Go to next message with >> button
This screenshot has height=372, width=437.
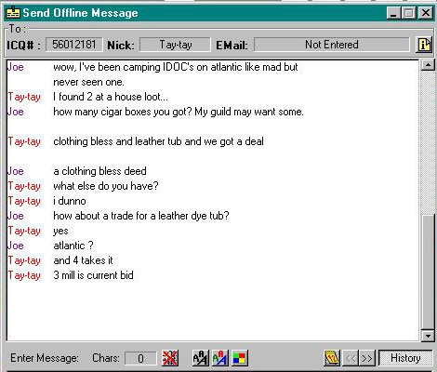coord(367,358)
